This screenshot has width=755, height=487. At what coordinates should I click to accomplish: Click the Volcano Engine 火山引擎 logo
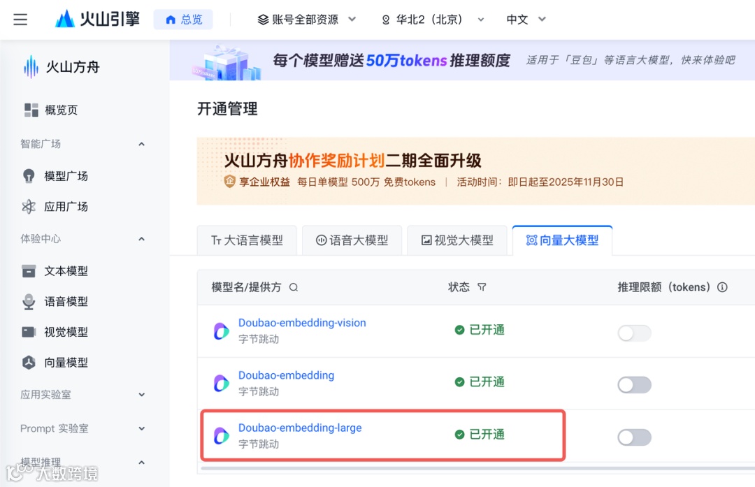point(98,20)
